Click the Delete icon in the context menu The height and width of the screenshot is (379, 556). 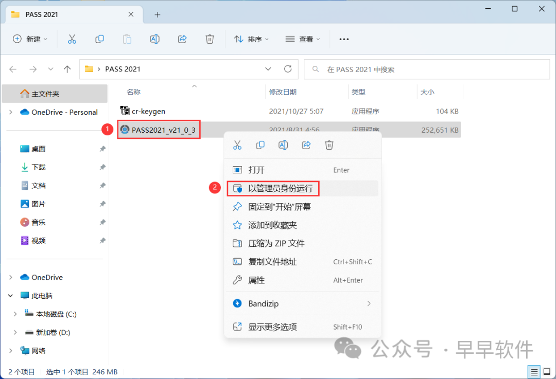[x=329, y=145]
